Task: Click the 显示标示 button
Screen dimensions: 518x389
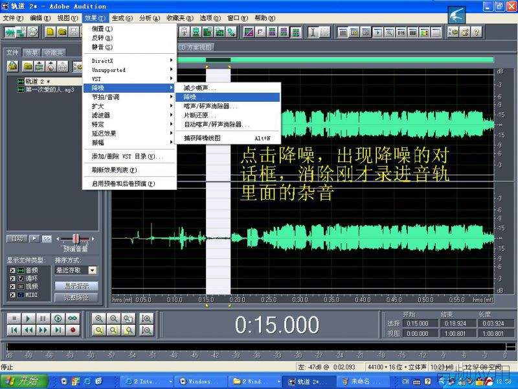Action: (x=76, y=286)
